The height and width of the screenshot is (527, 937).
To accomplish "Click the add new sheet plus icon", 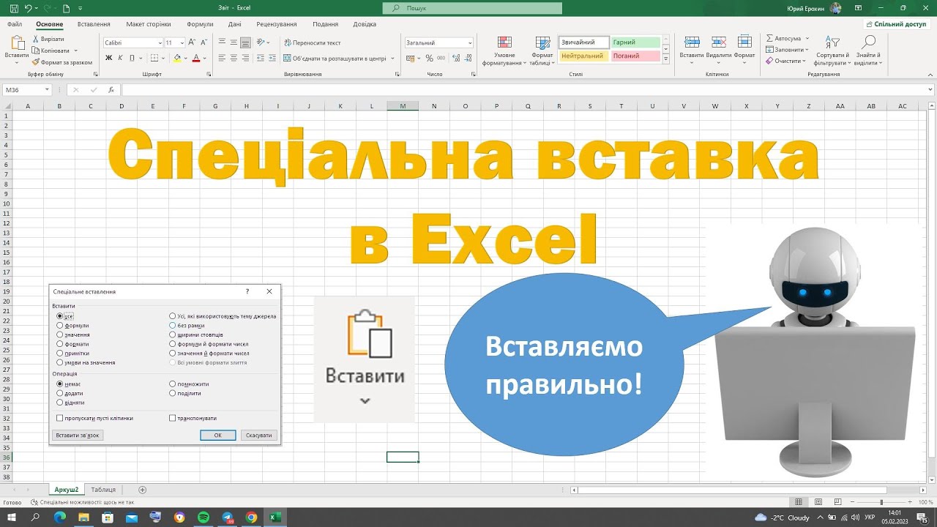I will (143, 490).
